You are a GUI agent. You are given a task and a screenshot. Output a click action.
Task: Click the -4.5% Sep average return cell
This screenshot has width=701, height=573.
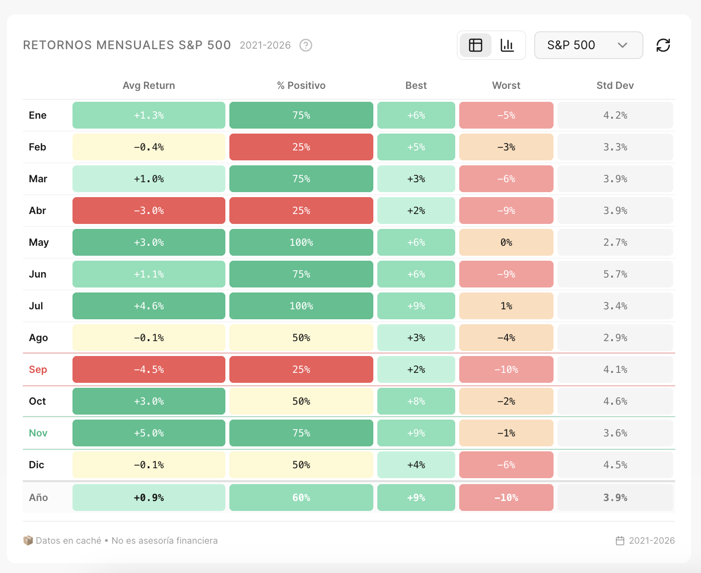[x=149, y=369]
